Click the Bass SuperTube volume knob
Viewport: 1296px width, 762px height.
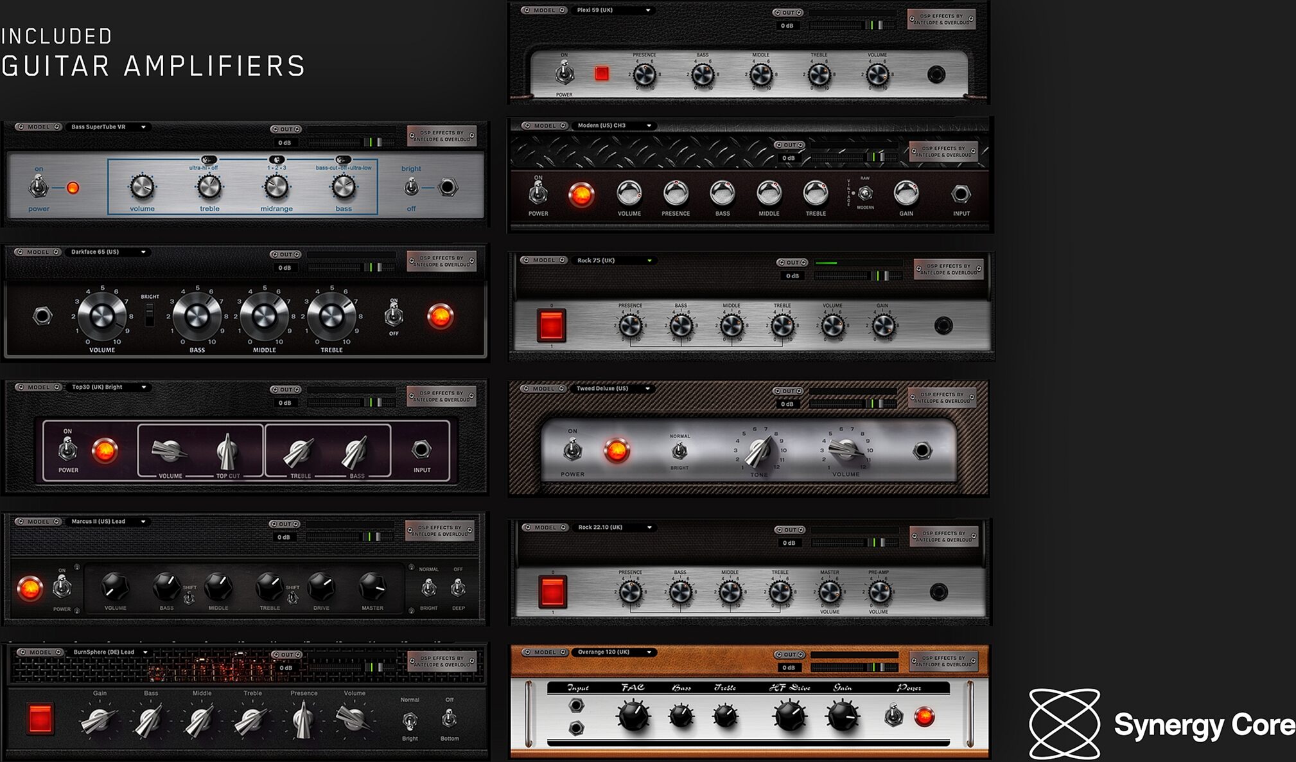(x=142, y=187)
